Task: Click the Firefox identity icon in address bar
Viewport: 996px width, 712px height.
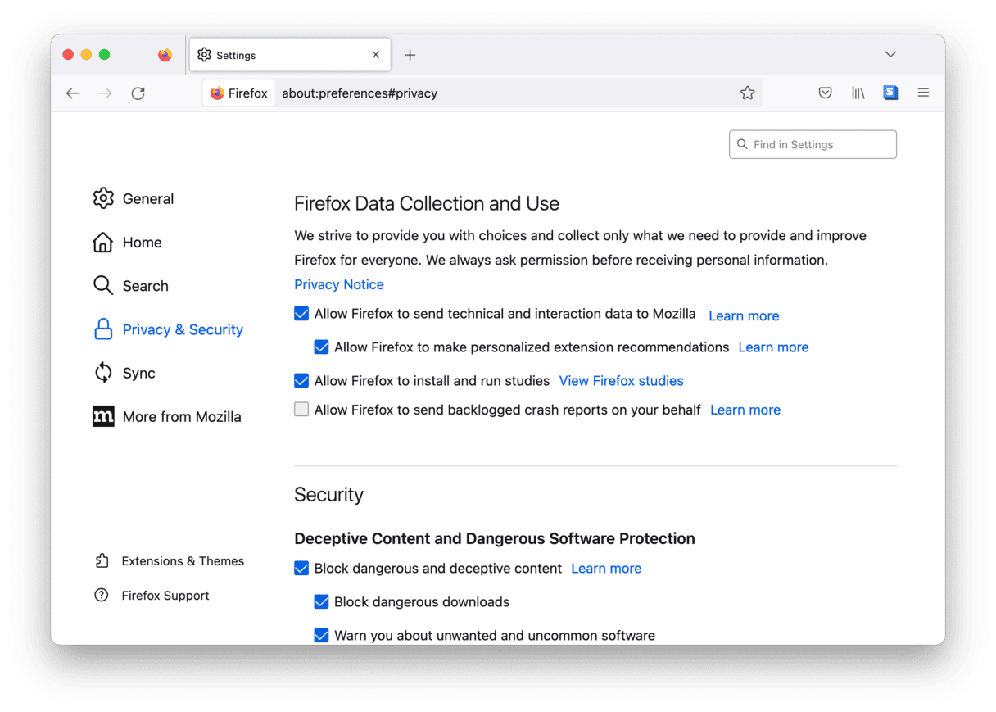Action: [217, 93]
